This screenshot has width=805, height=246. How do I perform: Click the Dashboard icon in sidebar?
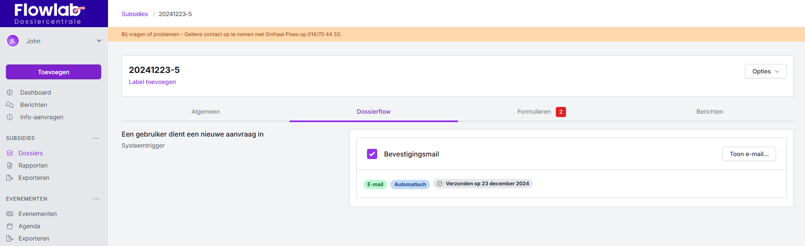coord(10,92)
